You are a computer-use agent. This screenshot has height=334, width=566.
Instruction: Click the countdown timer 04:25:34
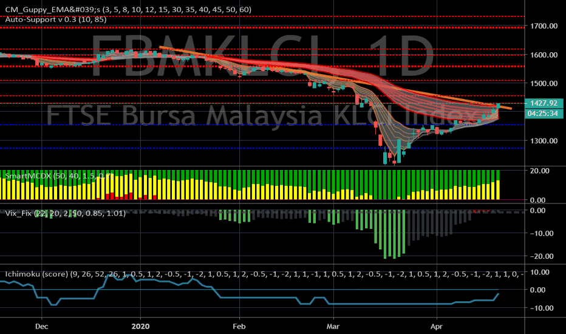(x=544, y=114)
